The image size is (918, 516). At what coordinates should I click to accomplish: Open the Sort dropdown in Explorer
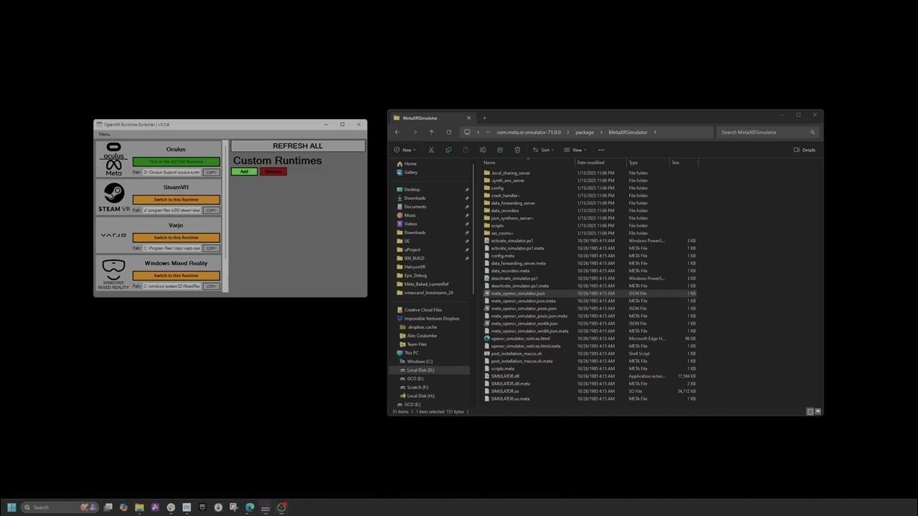coord(544,150)
